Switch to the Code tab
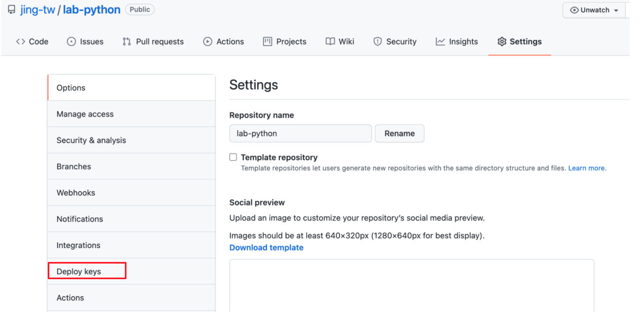Viewport: 644px width, 320px height. [x=32, y=42]
